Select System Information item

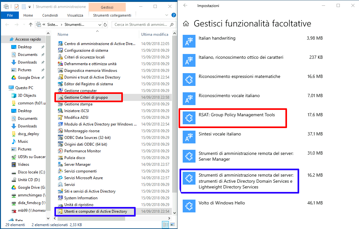[x=81, y=198]
